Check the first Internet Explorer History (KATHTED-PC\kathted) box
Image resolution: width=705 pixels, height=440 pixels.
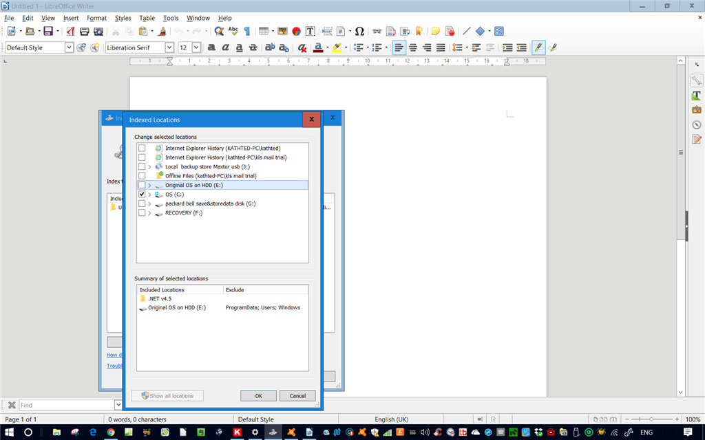coord(142,148)
